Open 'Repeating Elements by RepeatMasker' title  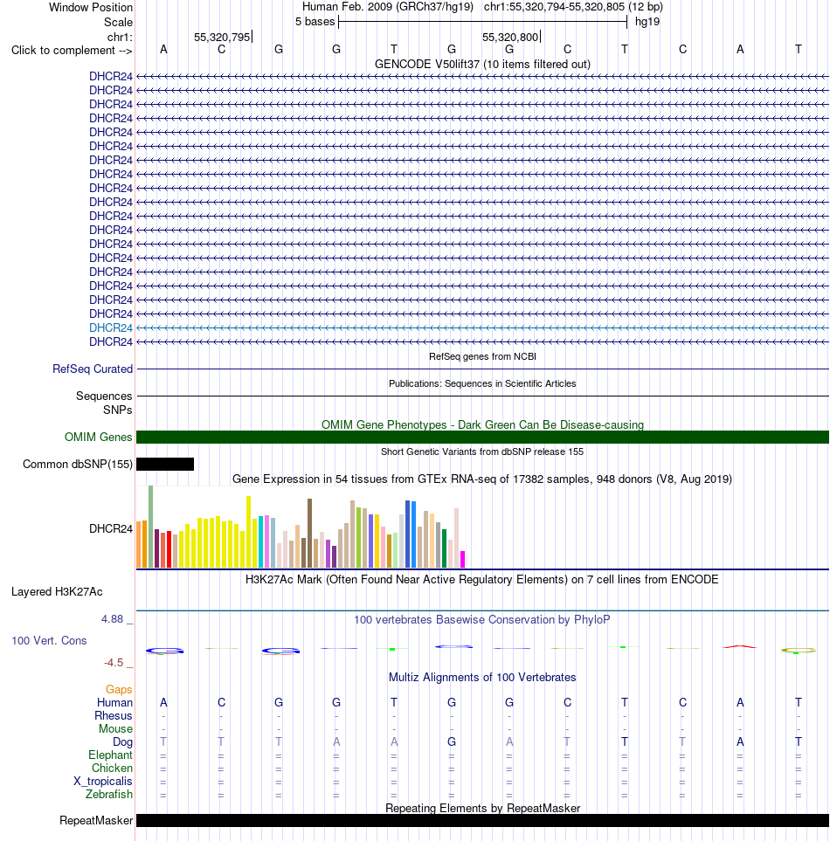pos(482,809)
